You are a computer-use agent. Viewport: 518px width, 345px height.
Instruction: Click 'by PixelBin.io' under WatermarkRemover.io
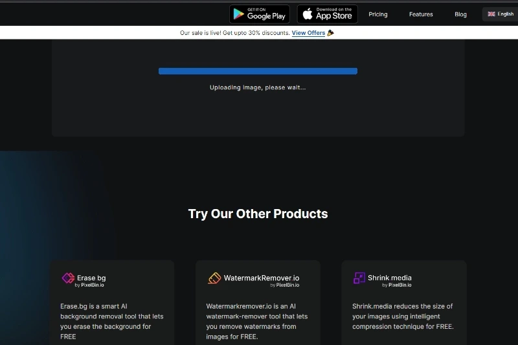(x=284, y=285)
